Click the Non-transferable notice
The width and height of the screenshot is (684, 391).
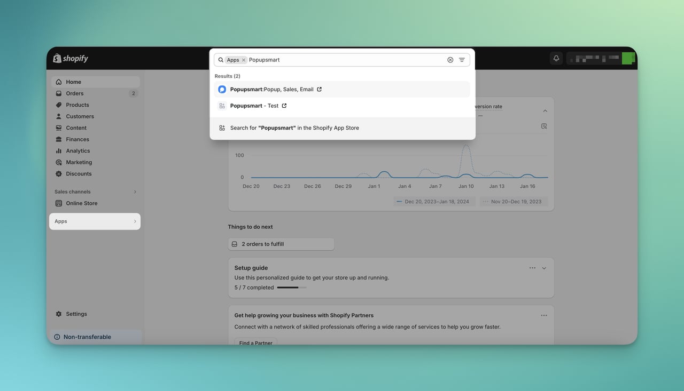pos(96,337)
